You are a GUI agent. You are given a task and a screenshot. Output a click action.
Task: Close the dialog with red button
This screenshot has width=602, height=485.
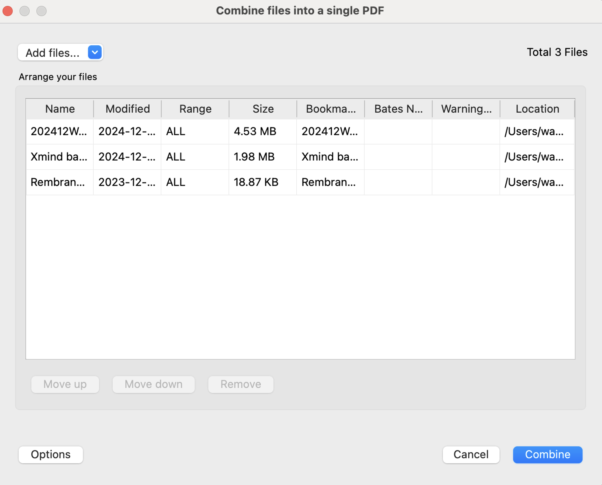[8, 11]
